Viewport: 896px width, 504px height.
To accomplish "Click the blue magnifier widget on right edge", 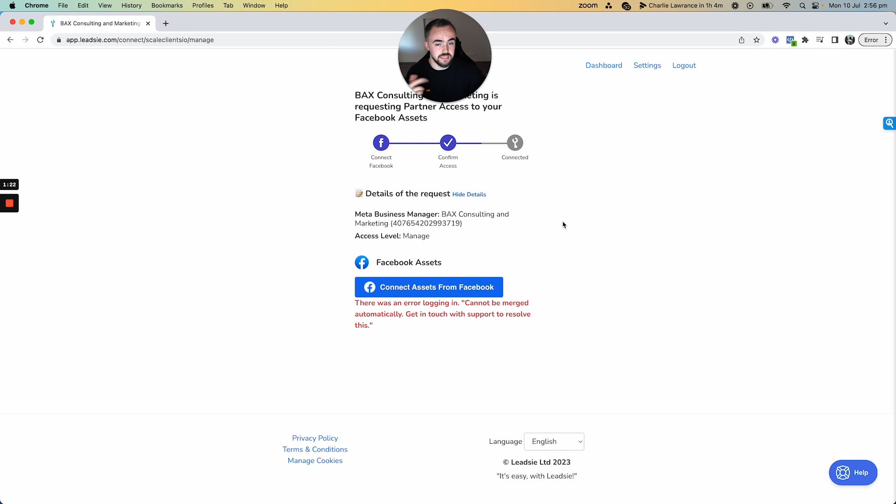I will click(889, 123).
